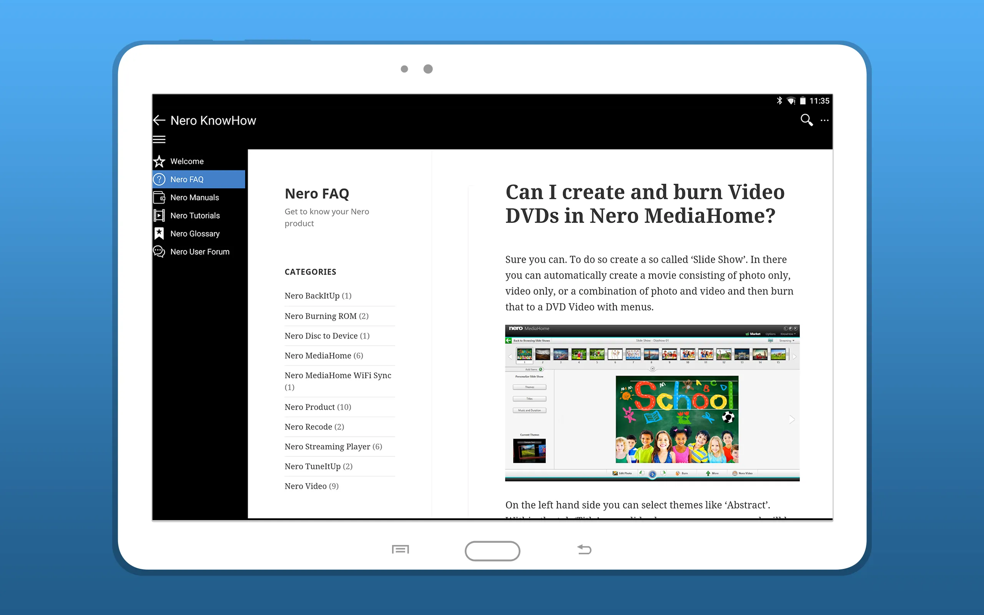The image size is (984, 615).
Task: Select the Welcome star icon
Action: coord(159,161)
